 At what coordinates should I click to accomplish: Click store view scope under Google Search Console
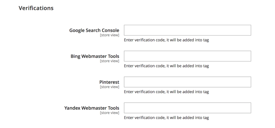point(110,35)
